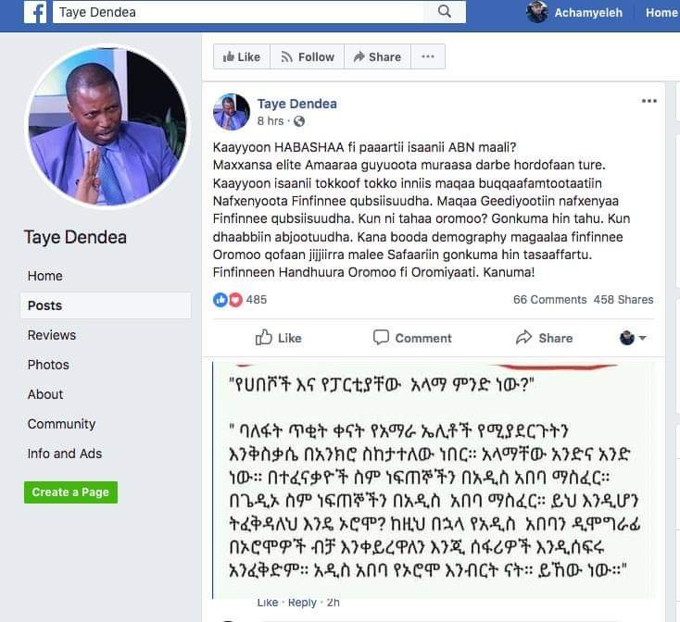Select Photos in the page sidebar
The image size is (680, 622).
tap(48, 365)
